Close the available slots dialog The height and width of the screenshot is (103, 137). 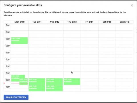click(x=132, y=5)
